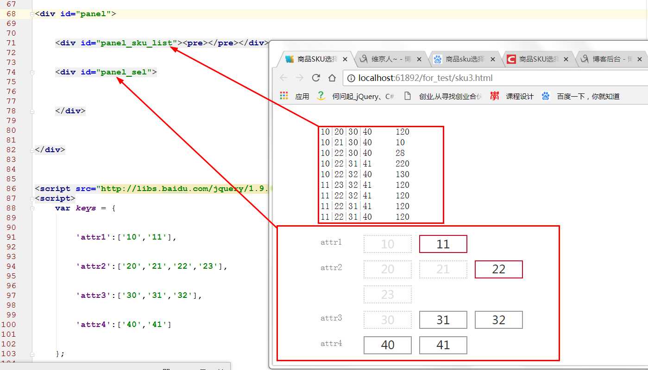Close the red C 商品SKU选择 tab
This screenshot has height=370, width=648.
566,59
